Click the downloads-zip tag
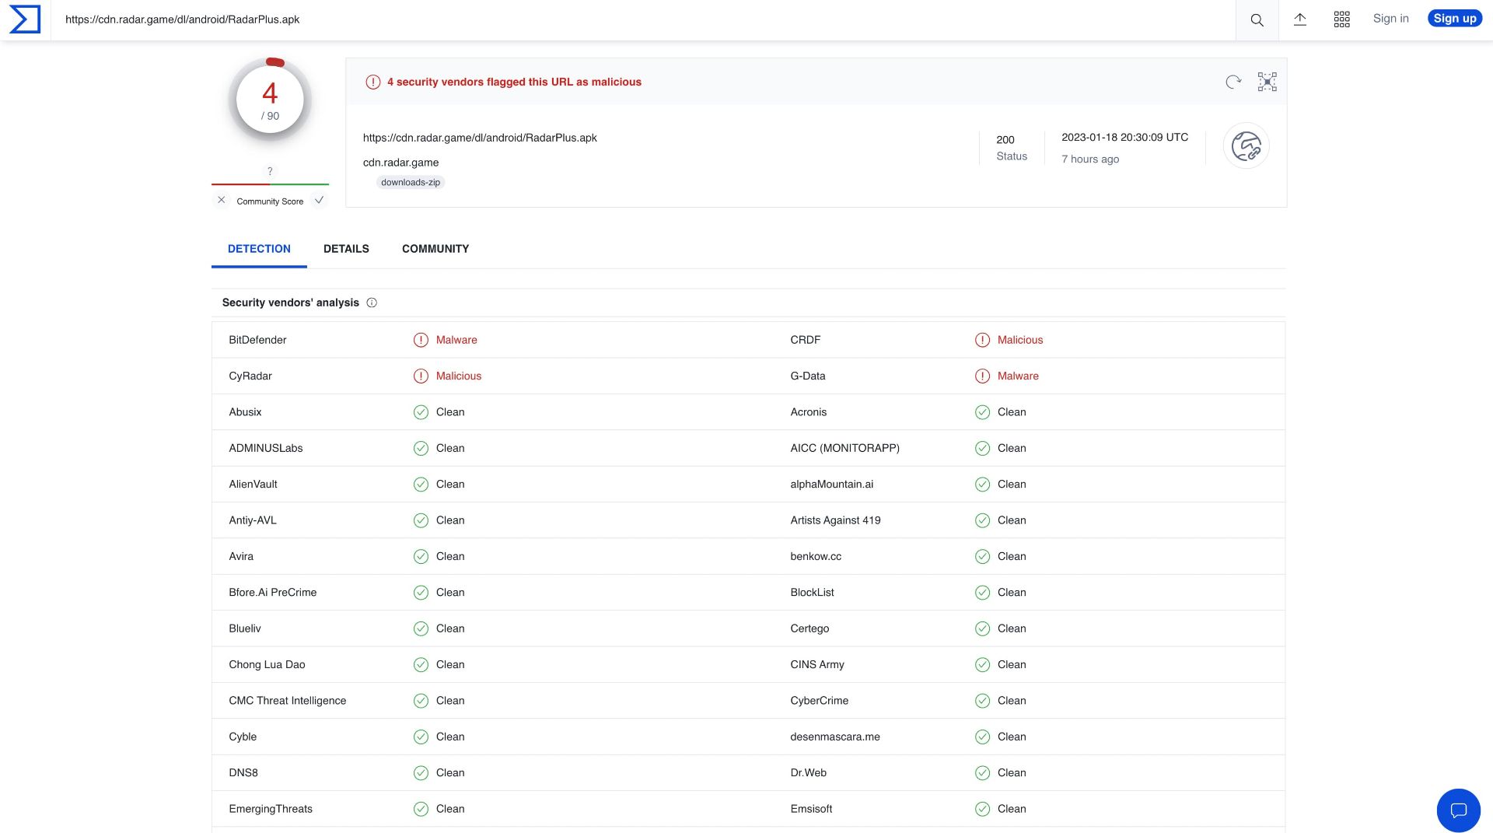This screenshot has width=1493, height=833. coord(411,183)
